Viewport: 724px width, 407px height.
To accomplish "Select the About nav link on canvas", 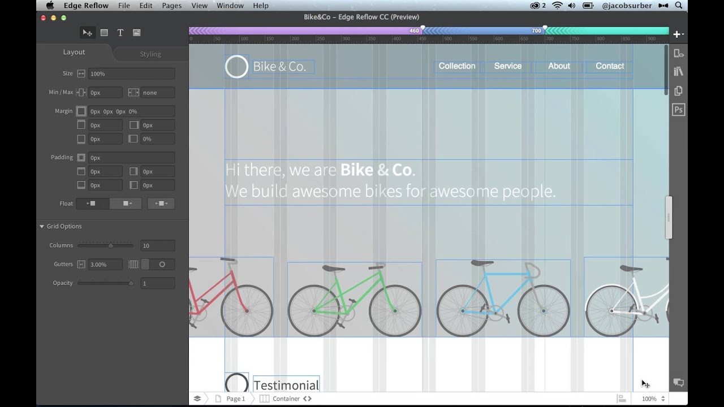I will [x=559, y=66].
